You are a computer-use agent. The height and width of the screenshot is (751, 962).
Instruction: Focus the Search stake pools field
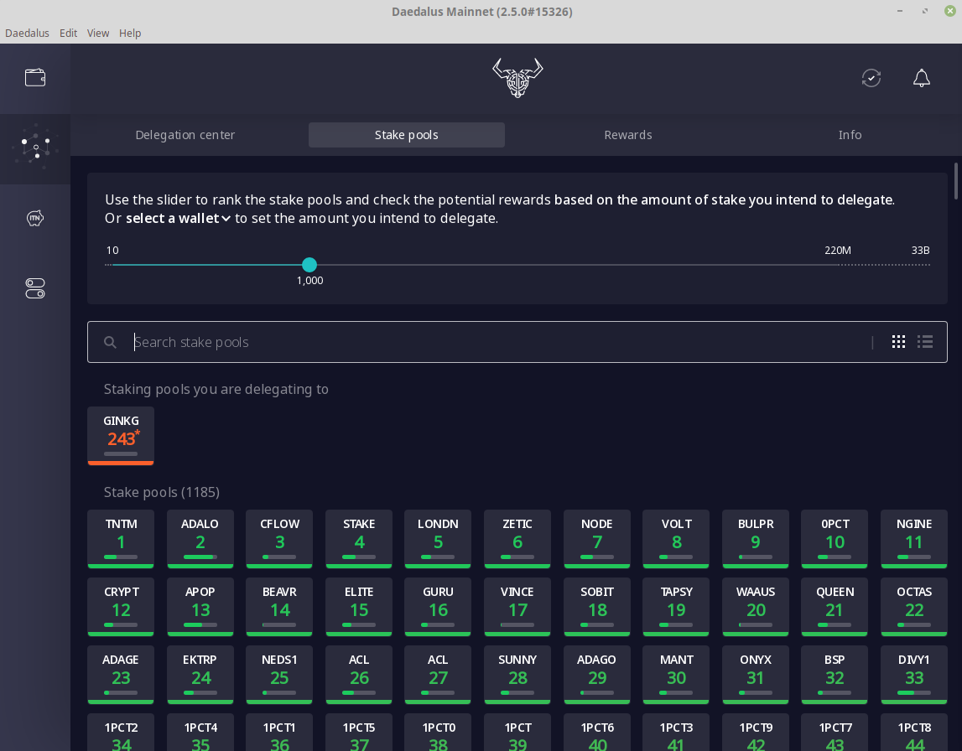pos(517,342)
